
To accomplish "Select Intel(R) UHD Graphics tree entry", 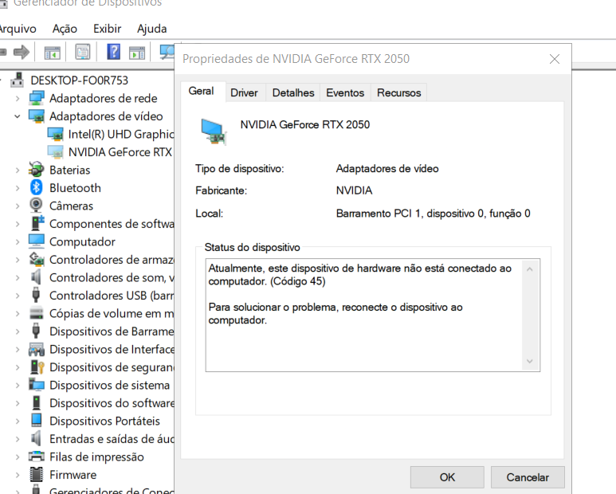I will (x=121, y=135).
